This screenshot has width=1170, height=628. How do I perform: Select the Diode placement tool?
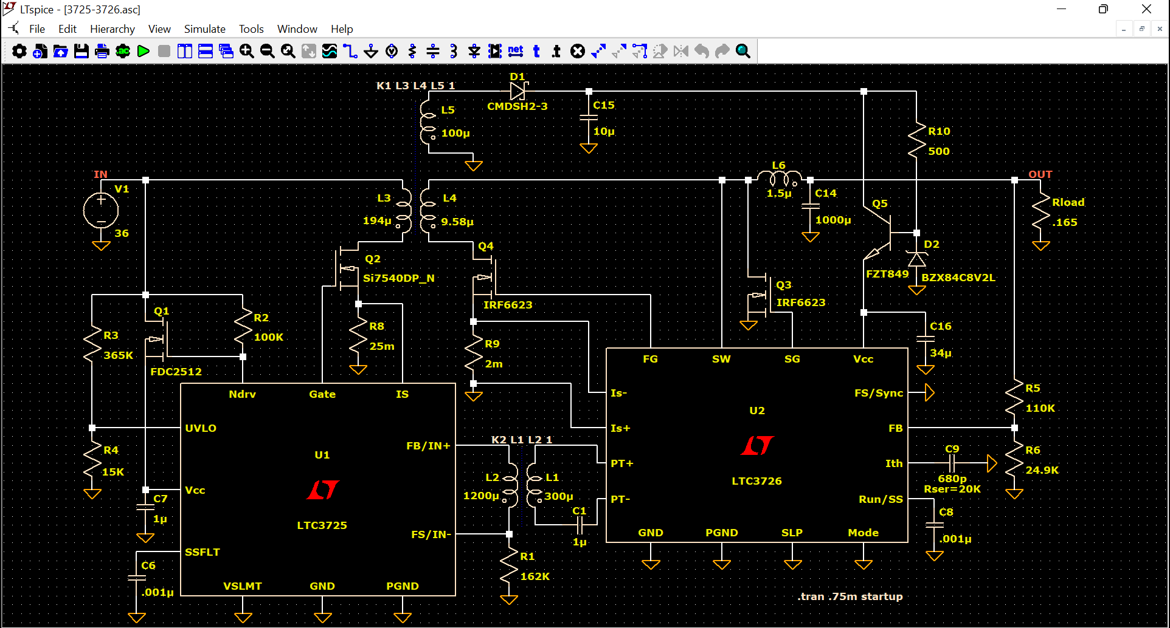(474, 52)
